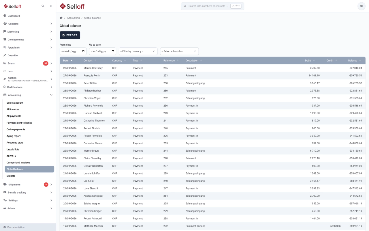Expand the Certifications section chevron
The height and width of the screenshot is (231, 369).
51,87
